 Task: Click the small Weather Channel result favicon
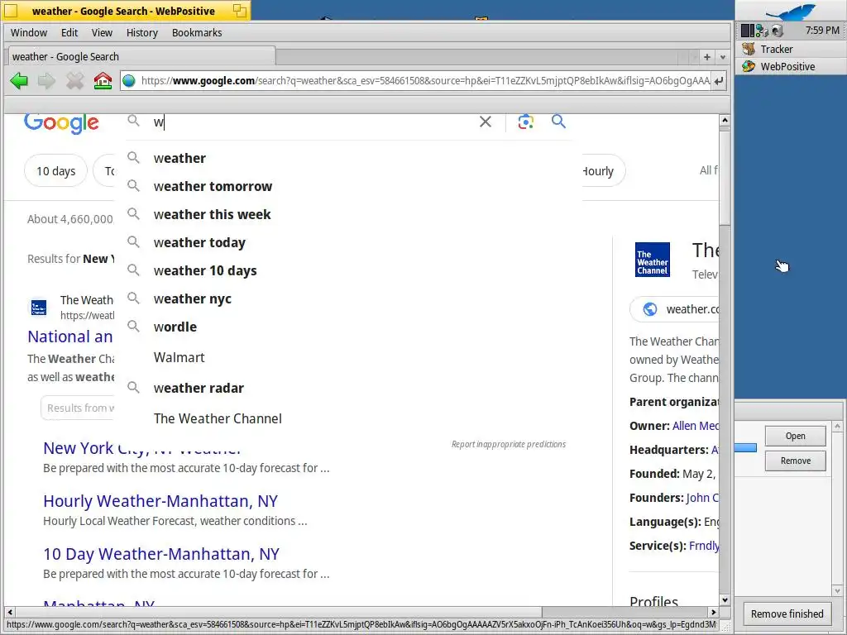click(38, 308)
